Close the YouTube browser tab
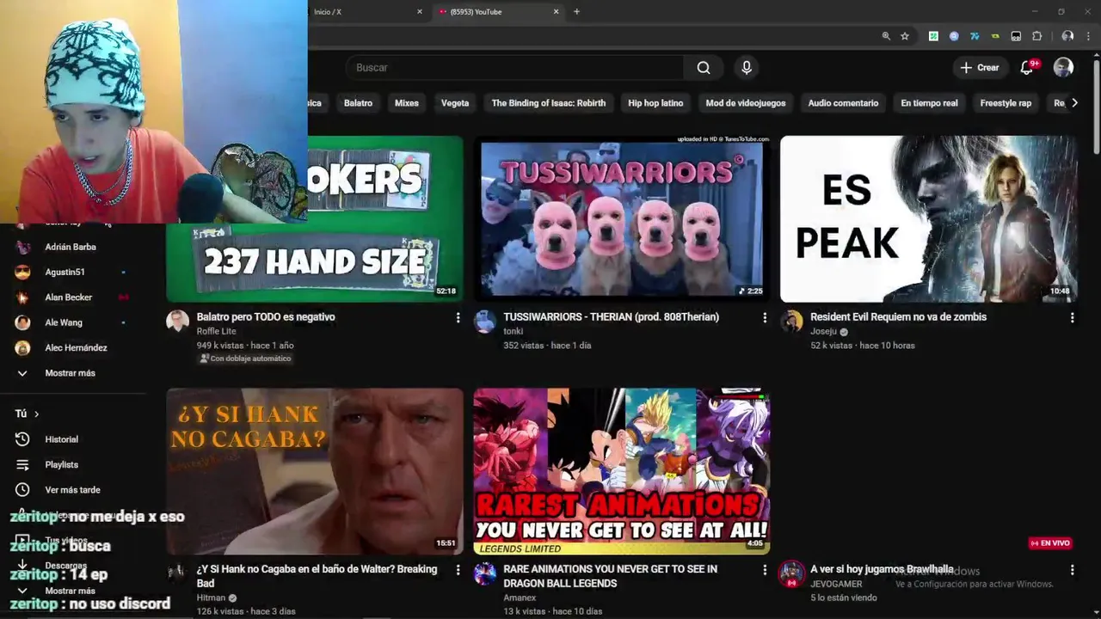Screen dimensions: 1101x619 point(556,12)
